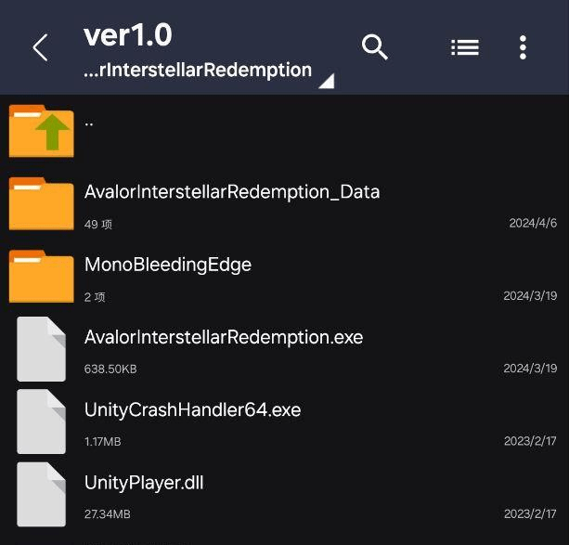Click the UnityPlayer.dll file icon
Viewport: 569px width, 545px height.
click(x=42, y=493)
